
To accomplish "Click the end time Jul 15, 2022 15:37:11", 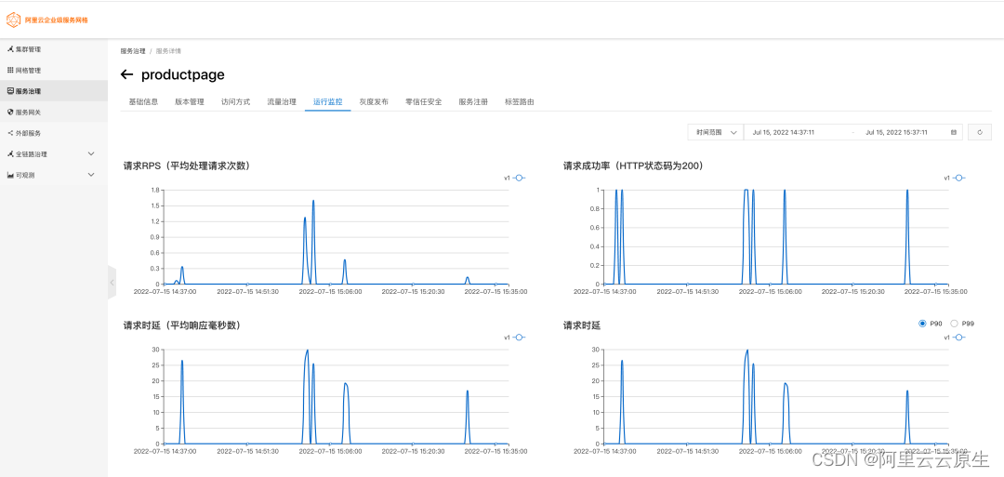I will point(896,133).
